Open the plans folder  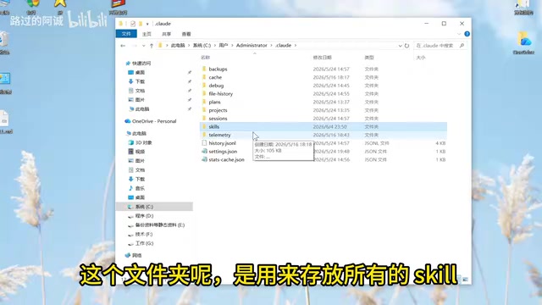coord(214,102)
